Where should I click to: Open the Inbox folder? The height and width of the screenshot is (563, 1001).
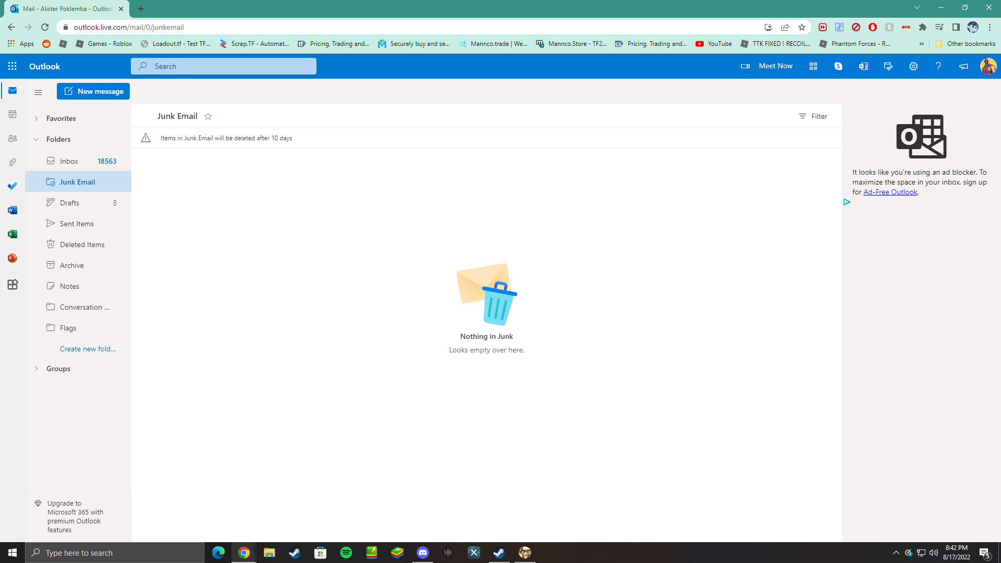(69, 161)
